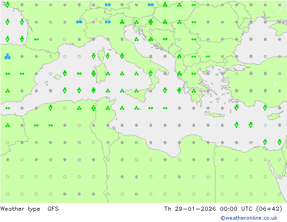Click the island of Corsica on the map

click(101, 55)
